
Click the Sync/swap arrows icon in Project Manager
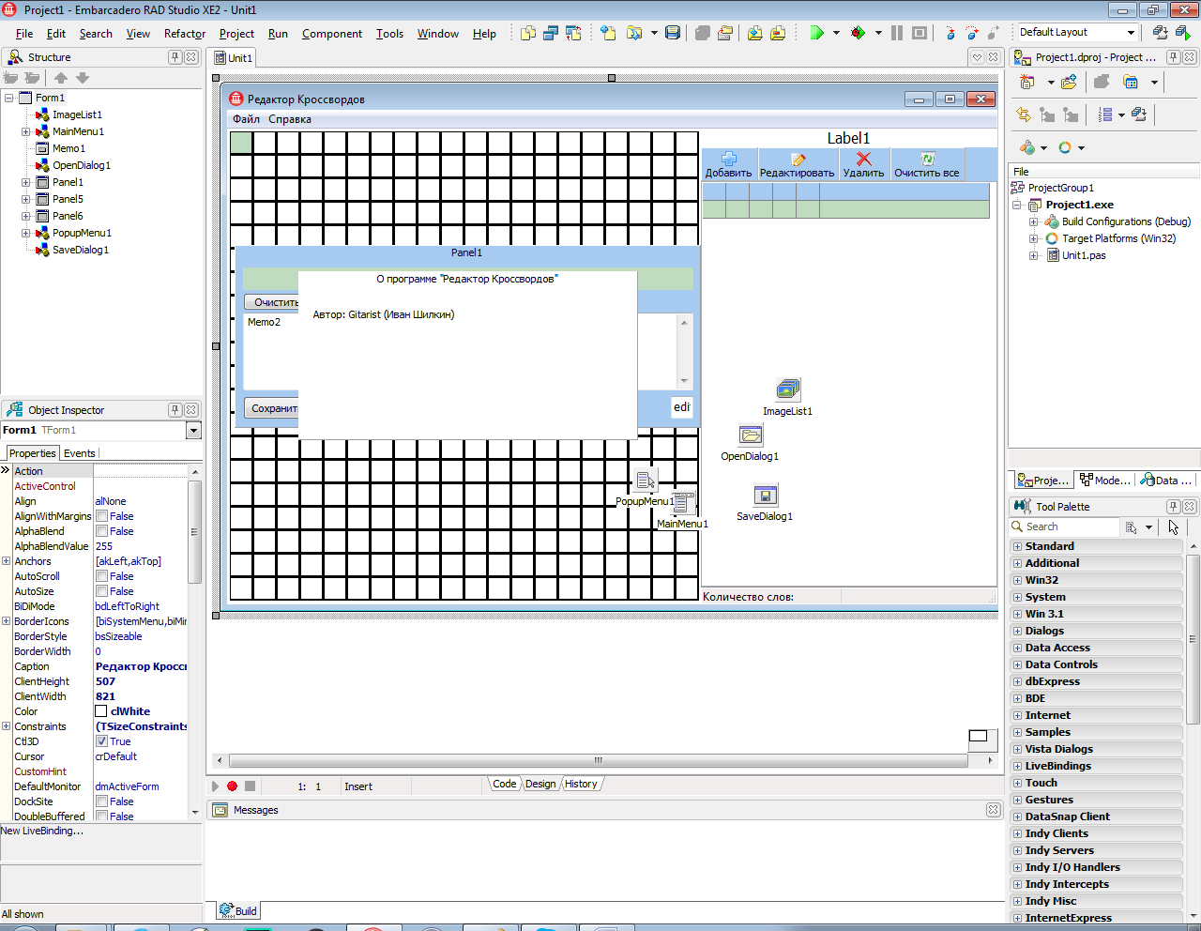(1024, 114)
